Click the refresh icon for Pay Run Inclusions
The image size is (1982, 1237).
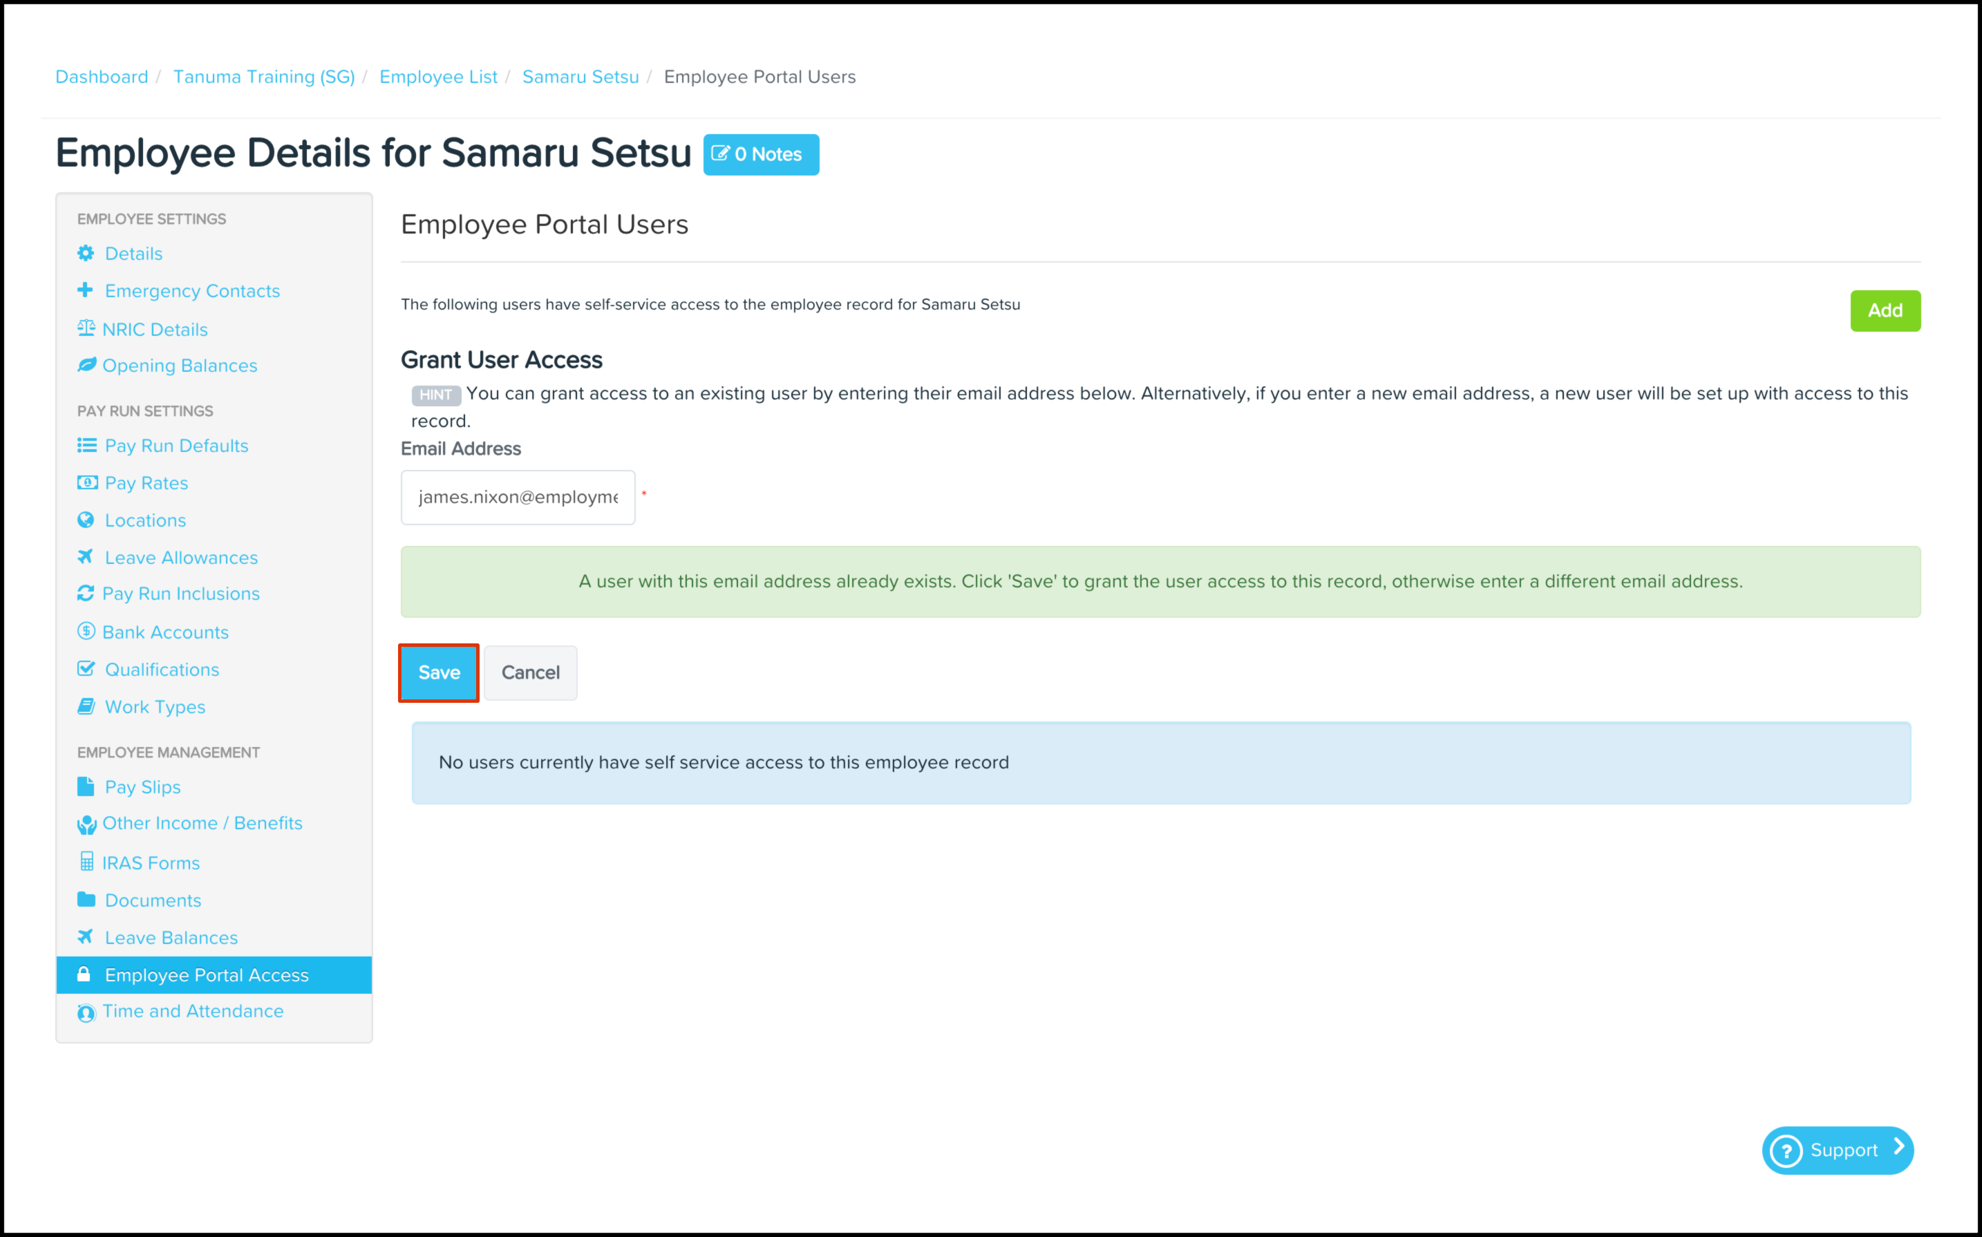coord(85,594)
